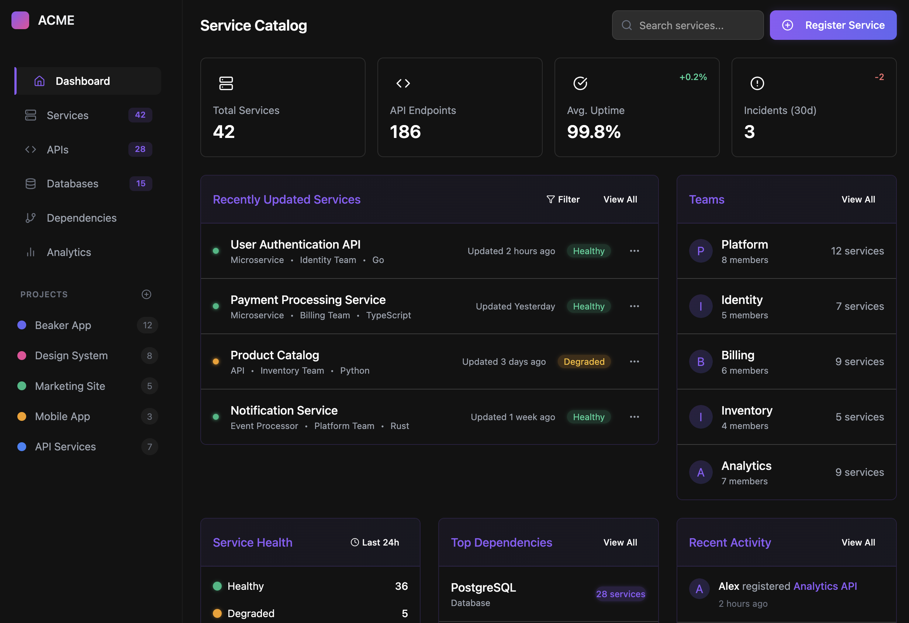Image resolution: width=909 pixels, height=623 pixels.
Task: Select the Analytics icon in the sidebar
Action: [x=31, y=252]
